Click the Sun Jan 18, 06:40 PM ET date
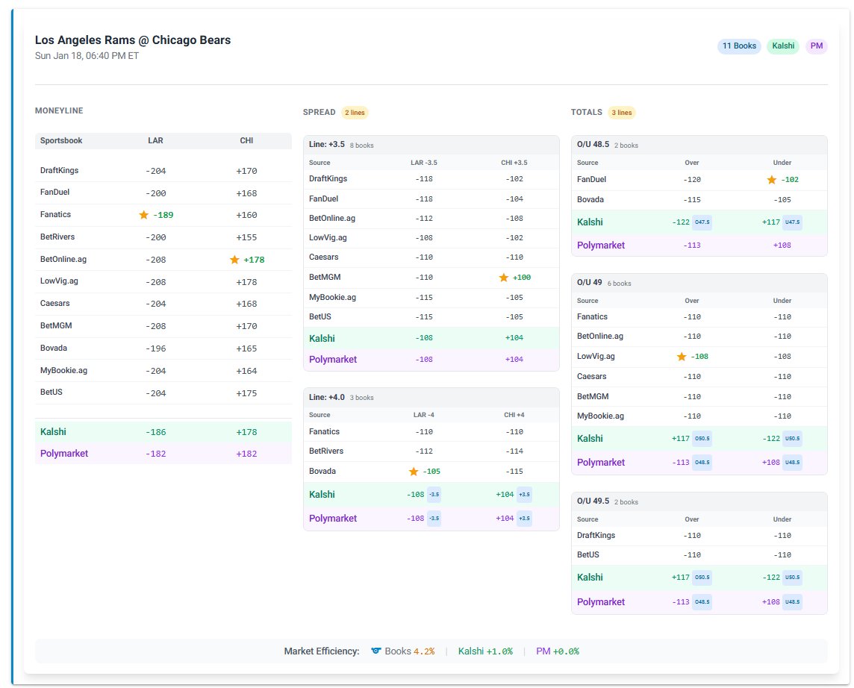 [87, 56]
